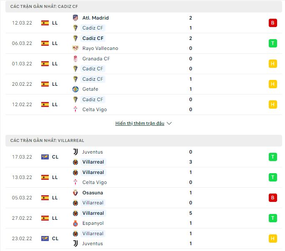Click the Osasuna club crest icon
Image resolution: width=285 pixels, height=251 pixels.
point(75,193)
